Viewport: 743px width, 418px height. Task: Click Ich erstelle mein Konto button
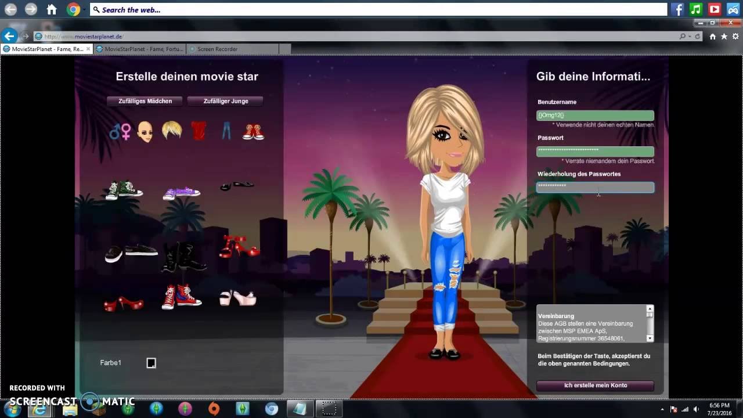(596, 385)
